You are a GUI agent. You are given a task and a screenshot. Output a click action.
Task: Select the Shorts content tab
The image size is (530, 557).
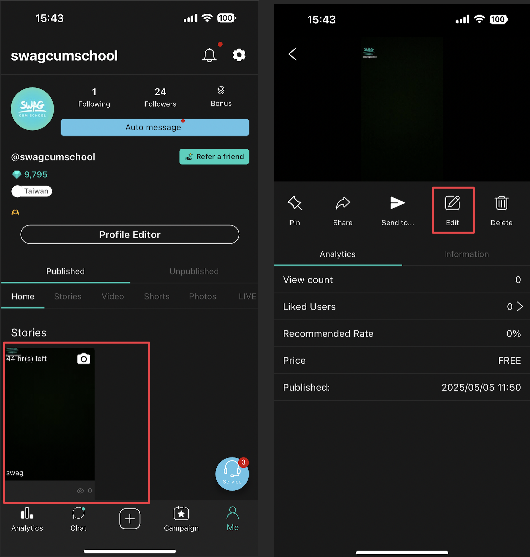(157, 296)
